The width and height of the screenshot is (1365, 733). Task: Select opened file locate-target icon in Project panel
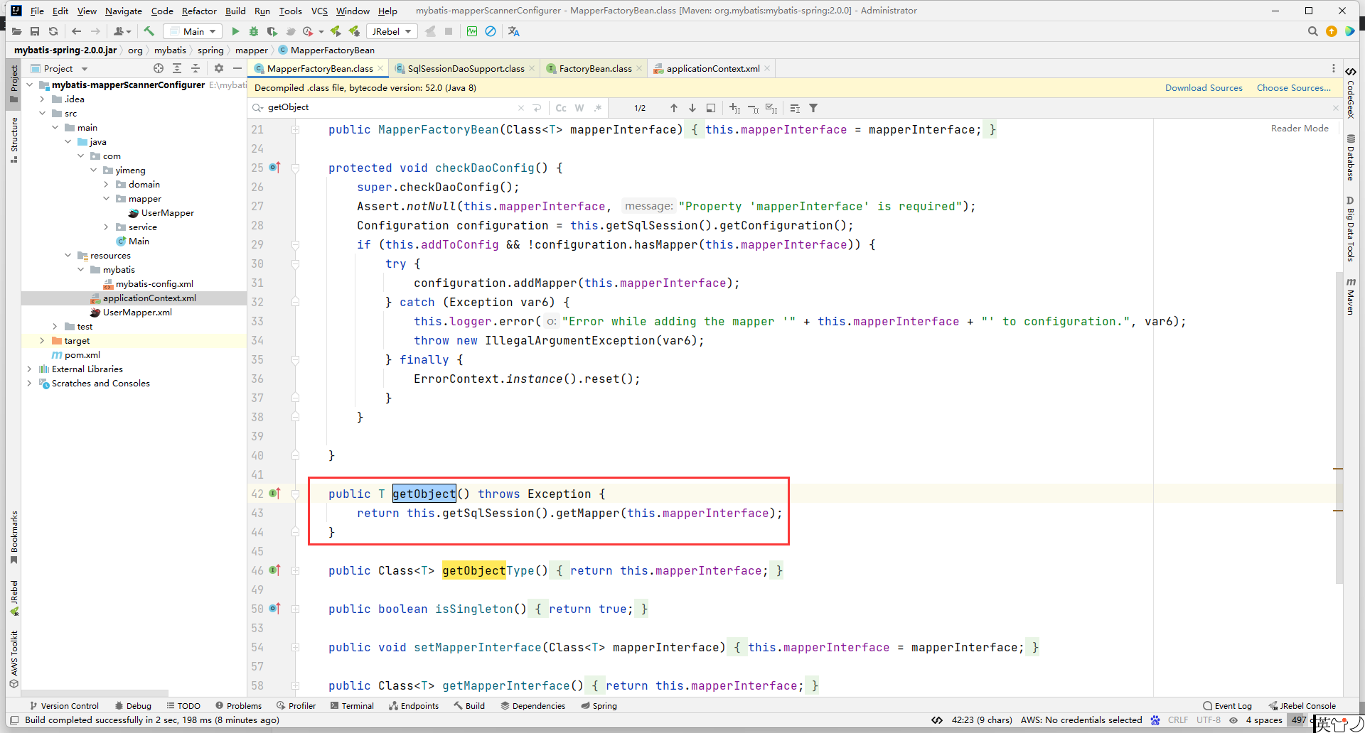159,68
